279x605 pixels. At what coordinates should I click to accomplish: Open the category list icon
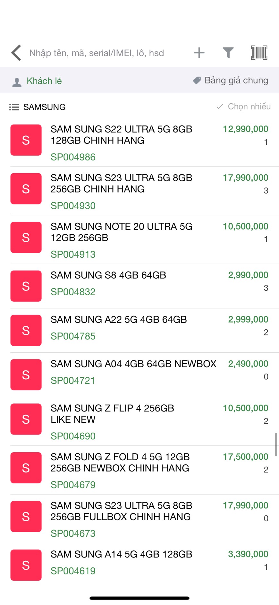coord(14,107)
